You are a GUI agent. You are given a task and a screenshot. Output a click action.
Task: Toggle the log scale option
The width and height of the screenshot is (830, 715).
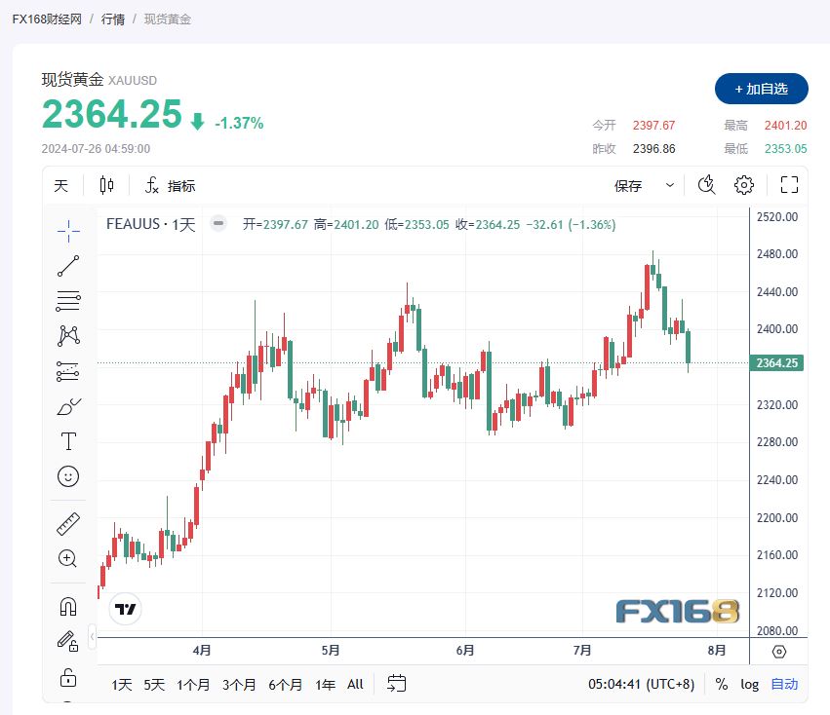pyautogui.click(x=749, y=684)
